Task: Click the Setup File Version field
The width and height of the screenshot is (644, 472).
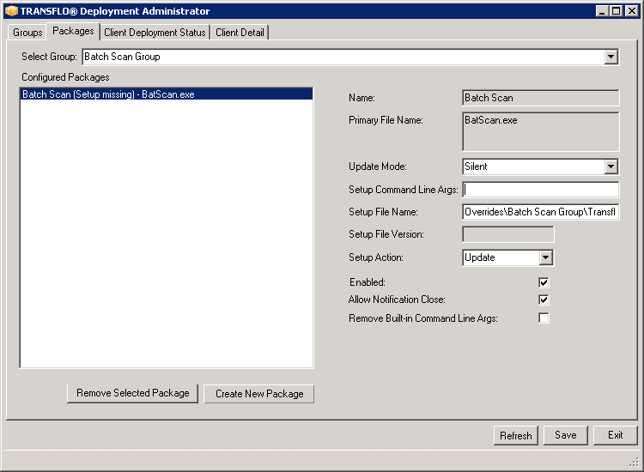Action: point(508,234)
